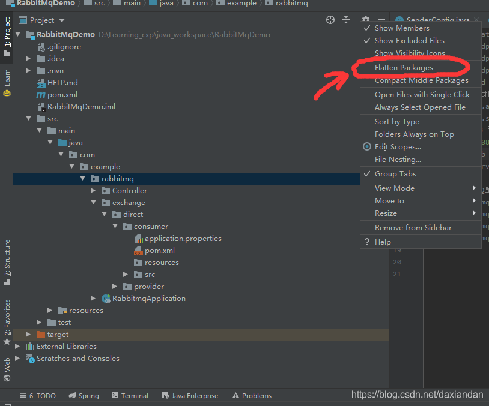Choose Remove from Sidebar
489x406 pixels.
[421, 228]
